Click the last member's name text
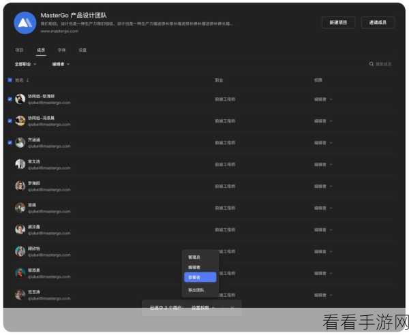Image resolution: width=409 pixels, height=335 pixels. (34, 292)
